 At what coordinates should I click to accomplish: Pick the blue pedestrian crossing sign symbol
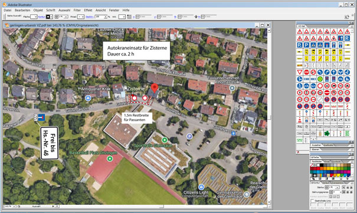313,45
